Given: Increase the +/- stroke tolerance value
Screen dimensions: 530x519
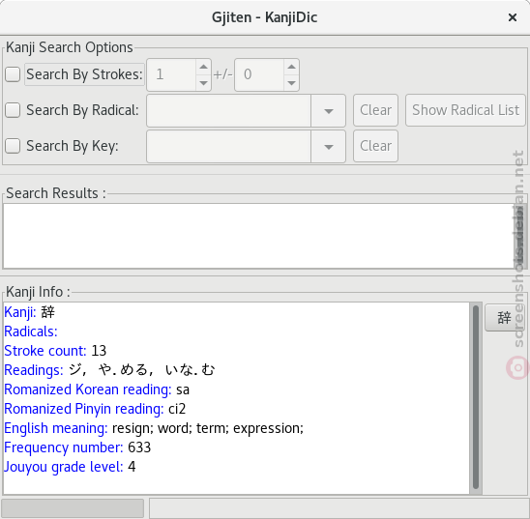Looking at the screenshot, I should tap(291, 67).
